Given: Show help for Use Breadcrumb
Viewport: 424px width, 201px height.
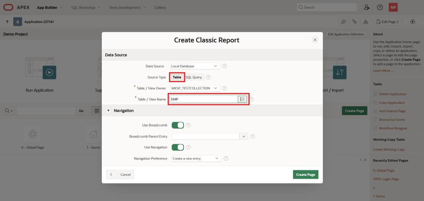Looking at the screenshot, I should tap(188, 125).
